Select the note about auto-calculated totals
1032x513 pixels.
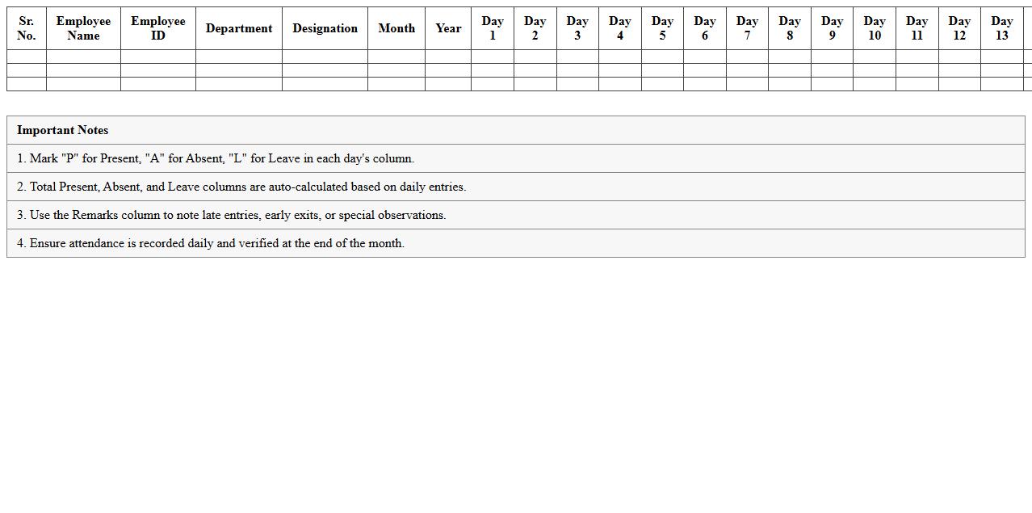(x=241, y=187)
